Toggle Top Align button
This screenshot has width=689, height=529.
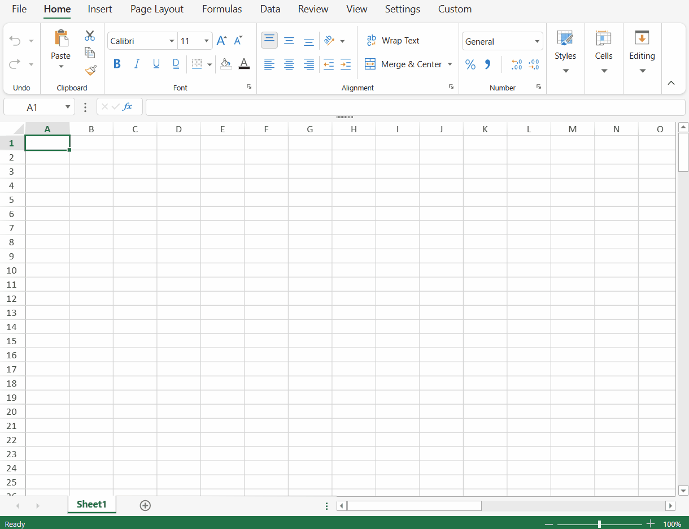point(269,40)
